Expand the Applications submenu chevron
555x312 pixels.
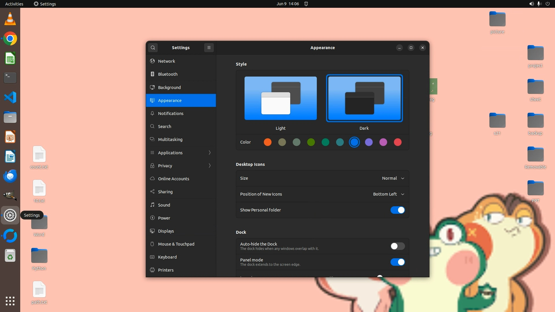pyautogui.click(x=210, y=153)
